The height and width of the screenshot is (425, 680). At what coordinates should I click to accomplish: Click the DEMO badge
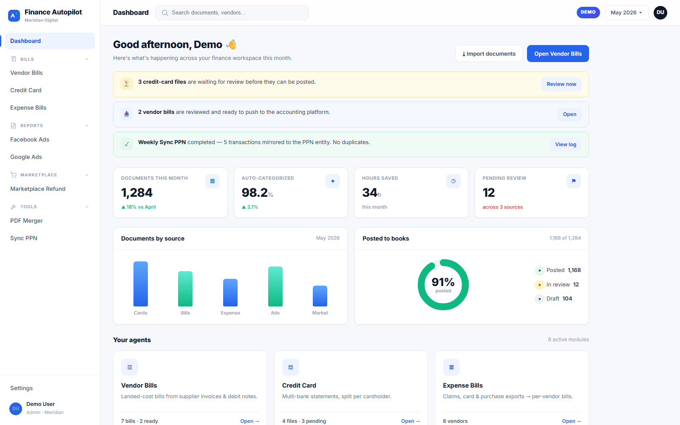pos(588,12)
